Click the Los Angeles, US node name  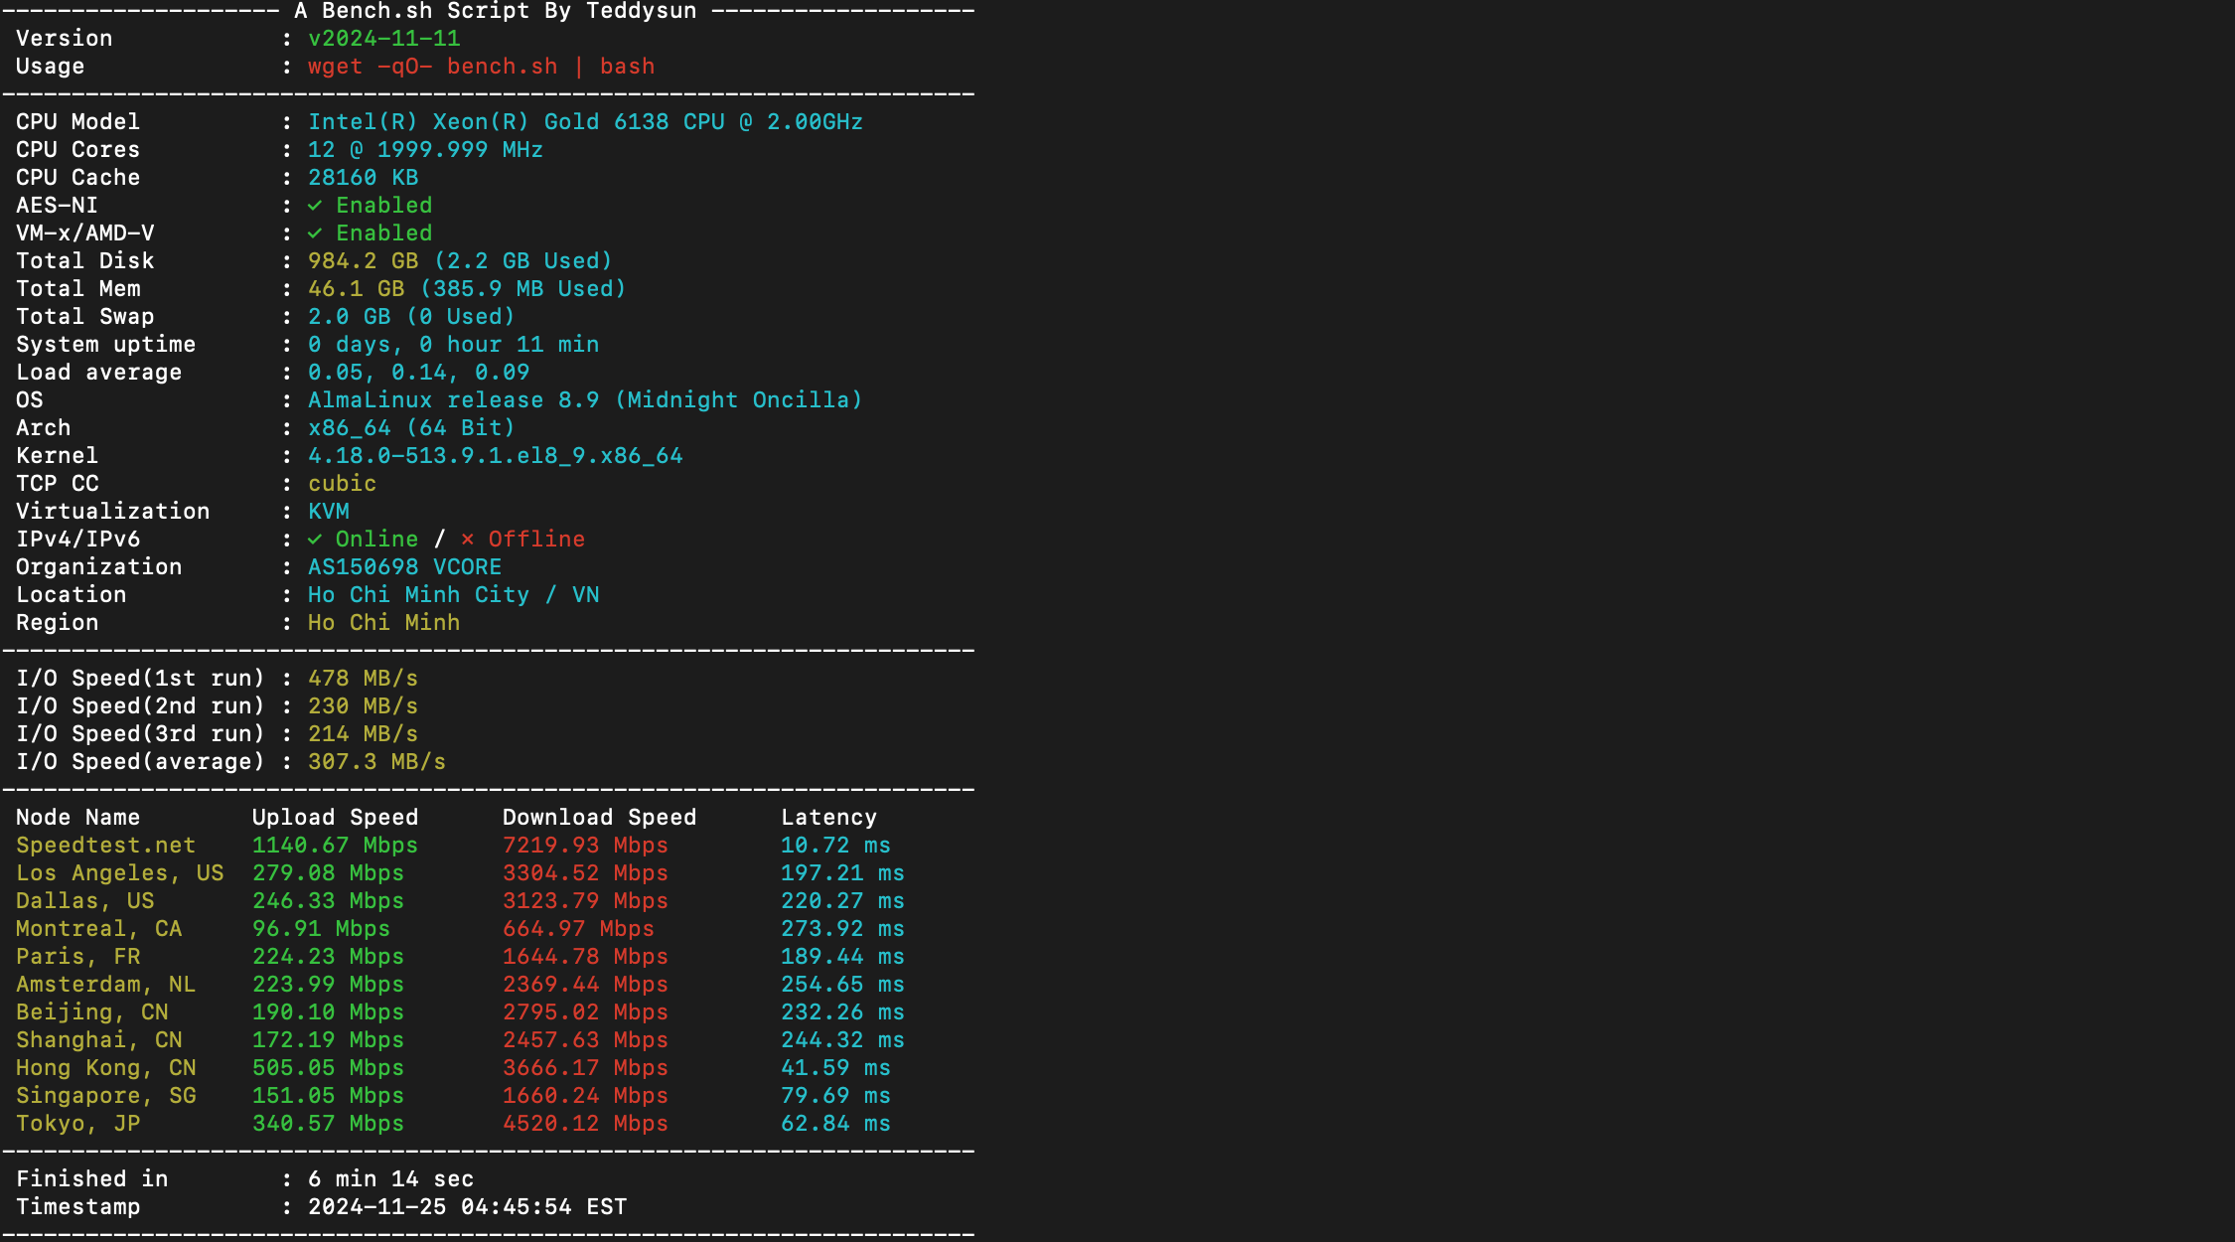[119, 872]
